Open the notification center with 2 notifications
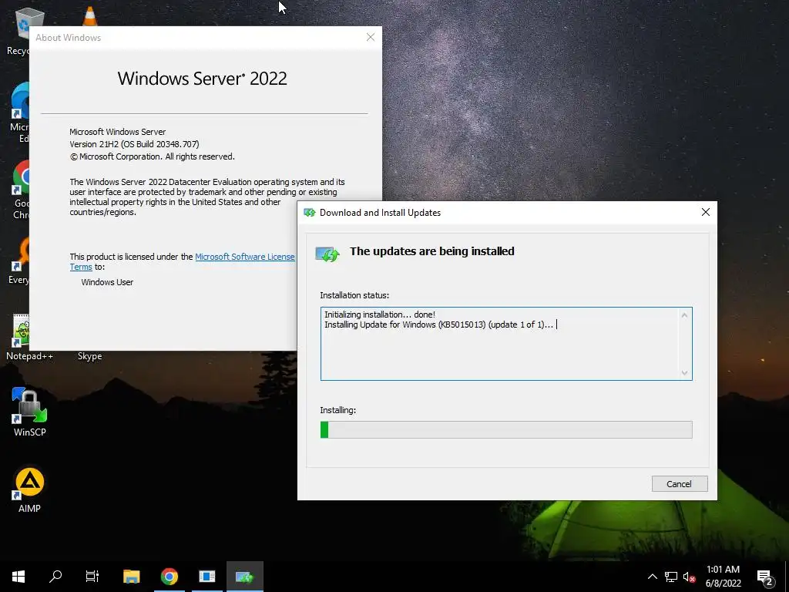Screen dimensions: 789x592 765,577
